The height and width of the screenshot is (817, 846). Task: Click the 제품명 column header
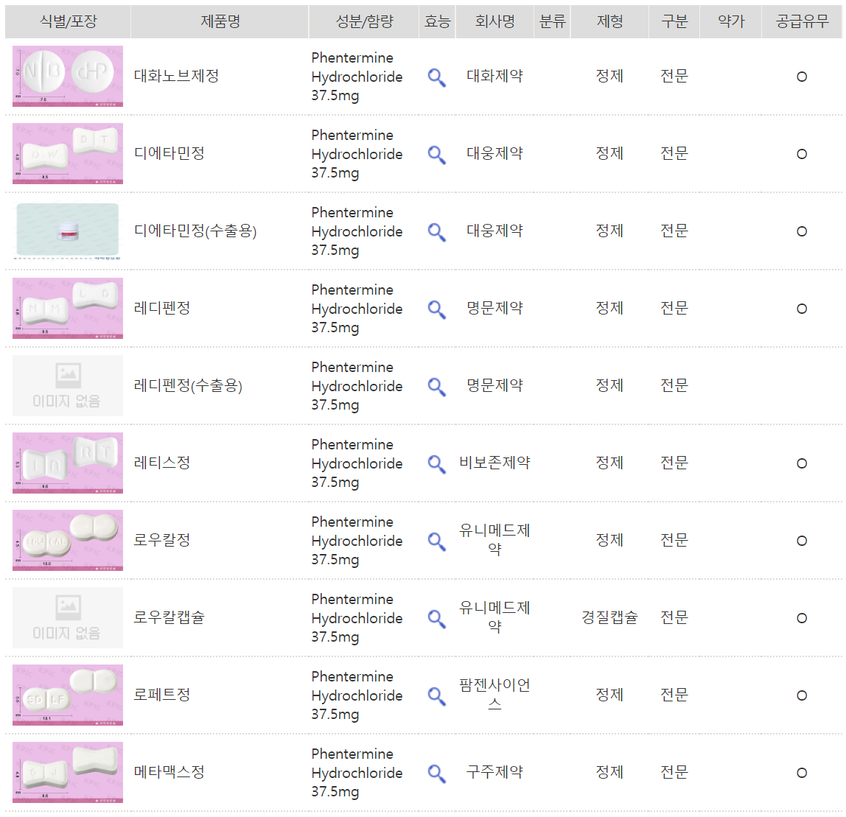[x=220, y=21]
